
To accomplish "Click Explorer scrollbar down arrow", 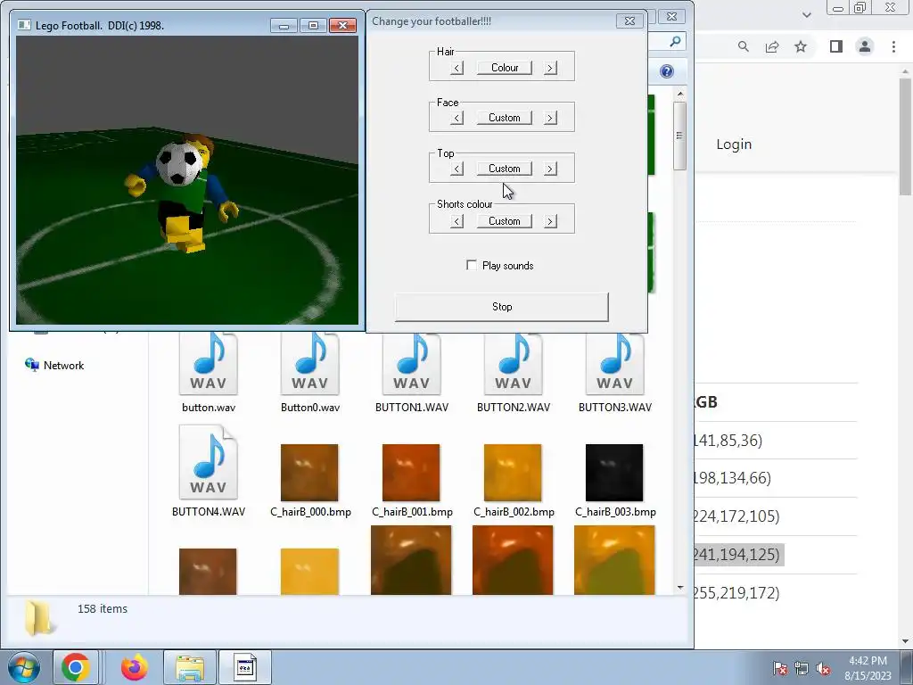I will [680, 588].
